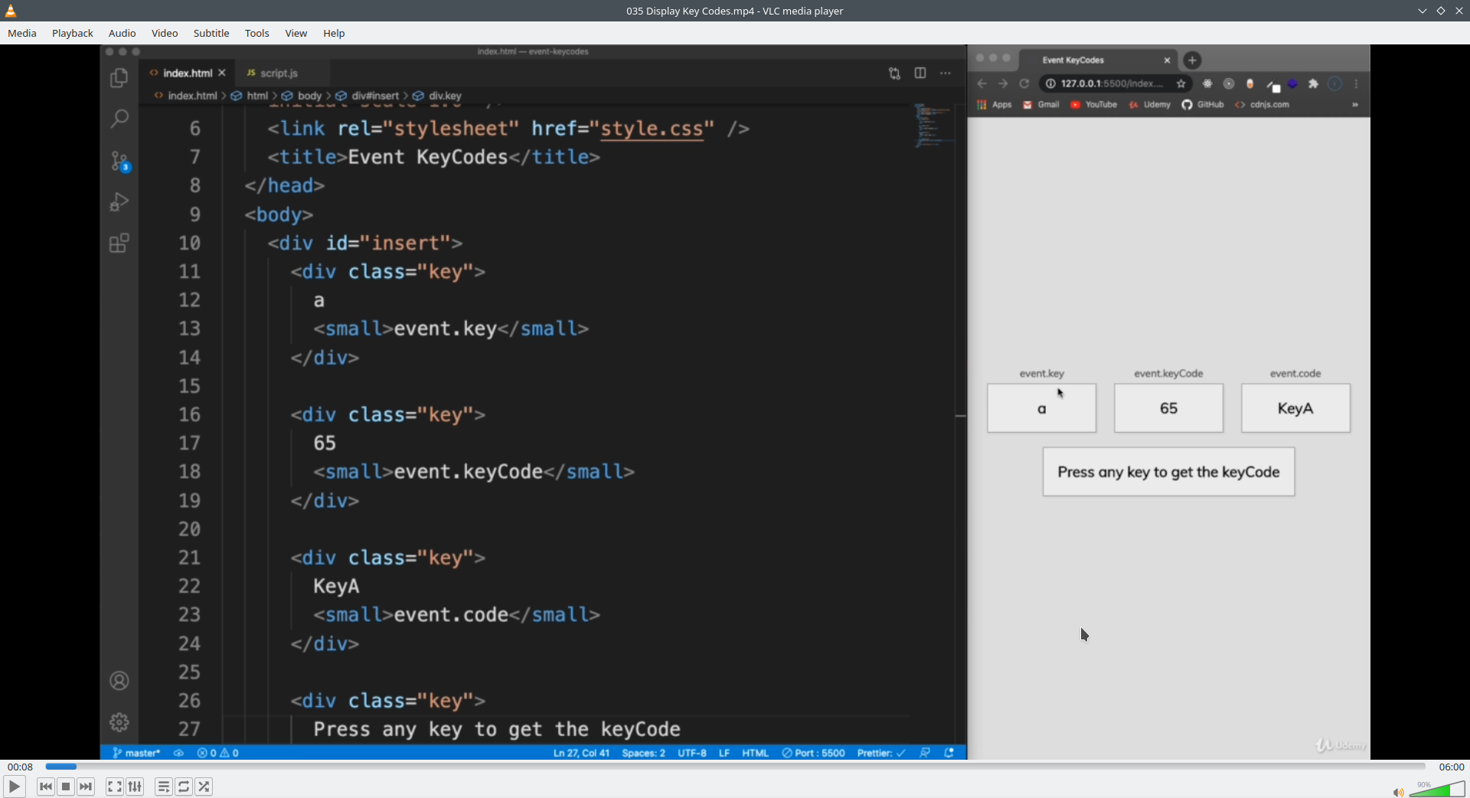Click the Port: 5500 Live Server item

814,753
